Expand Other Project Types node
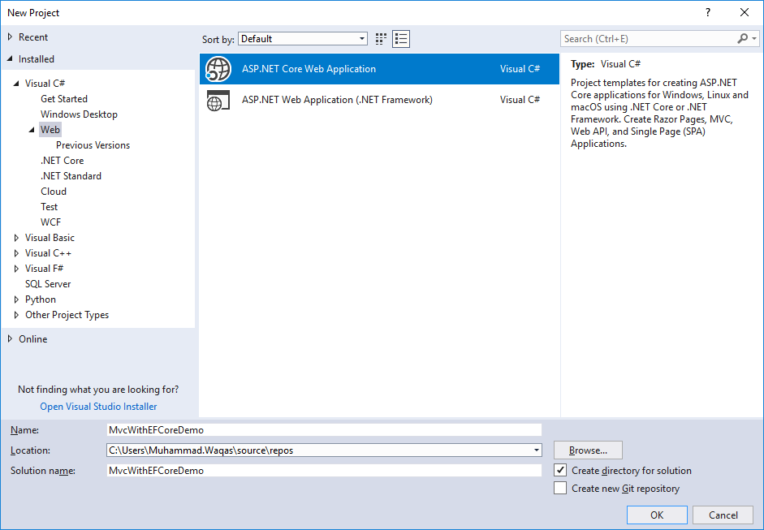Screen dimensions: 764x530 [16, 315]
